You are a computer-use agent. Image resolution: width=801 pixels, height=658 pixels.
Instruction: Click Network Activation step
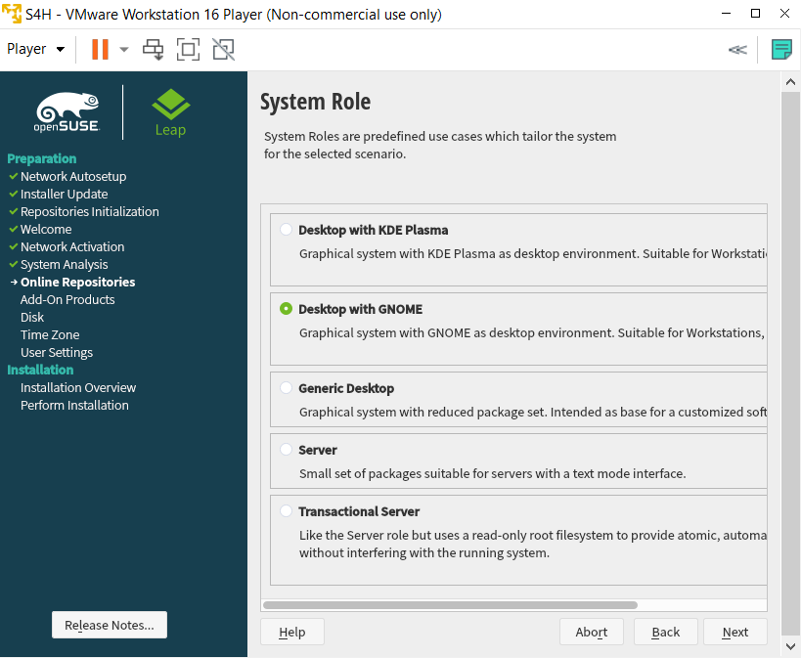[72, 246]
